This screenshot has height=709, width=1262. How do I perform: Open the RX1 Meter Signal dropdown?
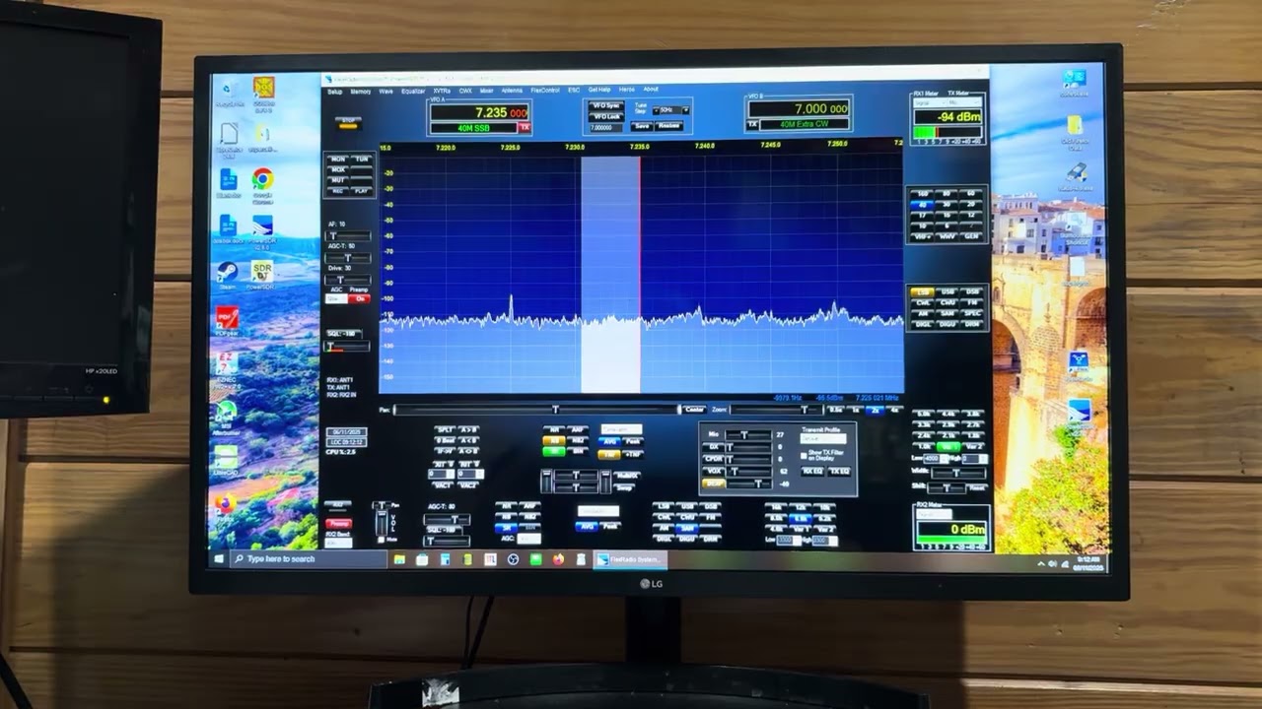(x=929, y=101)
